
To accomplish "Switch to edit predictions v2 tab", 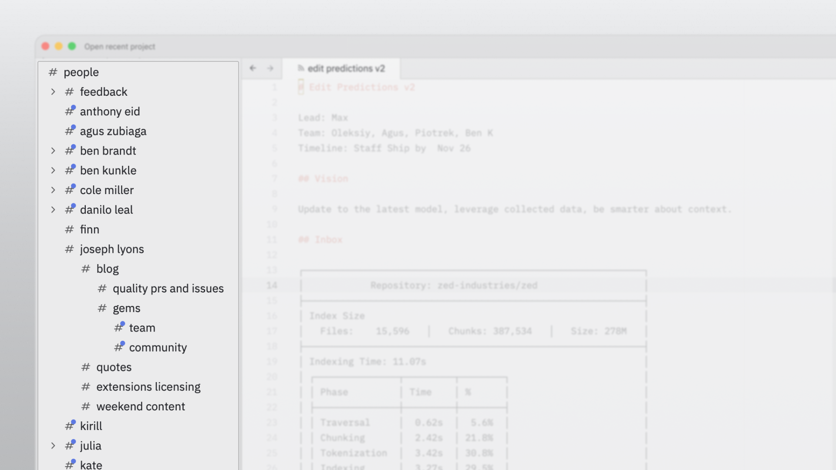I will coord(346,68).
